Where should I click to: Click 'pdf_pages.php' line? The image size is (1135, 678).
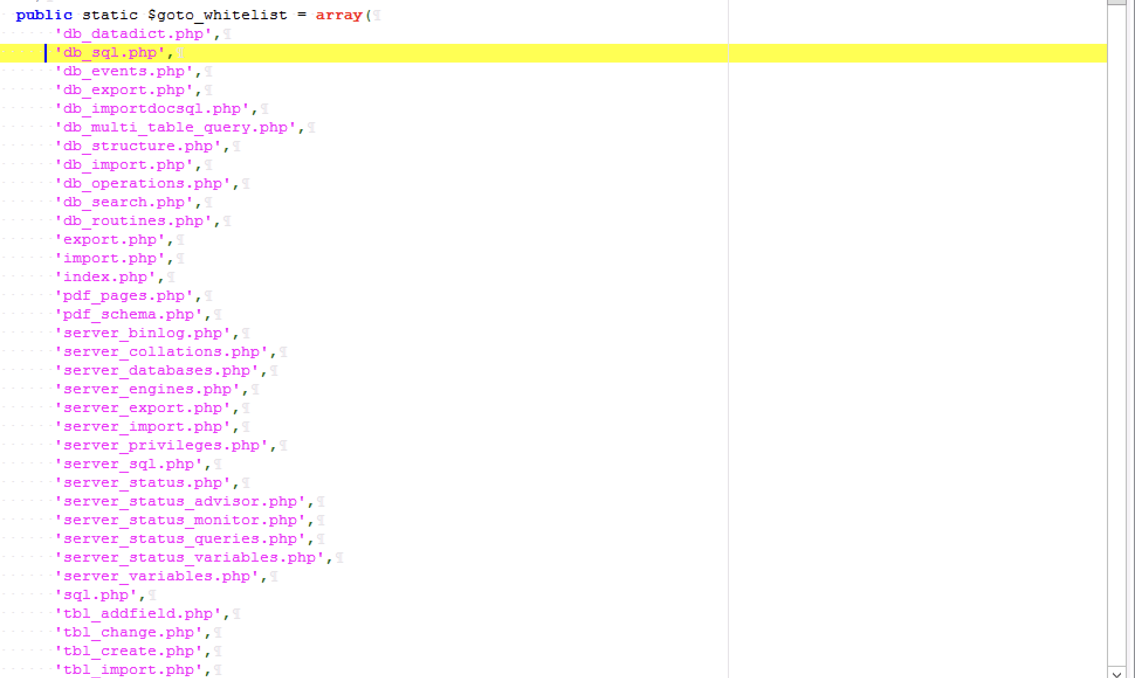click(x=124, y=296)
